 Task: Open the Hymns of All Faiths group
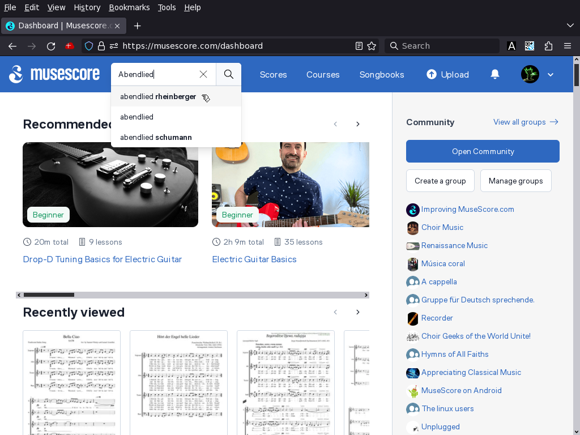455,355
